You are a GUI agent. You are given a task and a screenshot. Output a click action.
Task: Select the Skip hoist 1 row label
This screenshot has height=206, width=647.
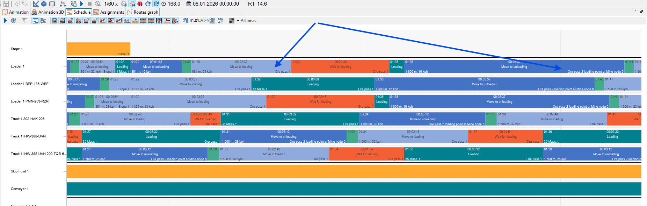point(20,171)
